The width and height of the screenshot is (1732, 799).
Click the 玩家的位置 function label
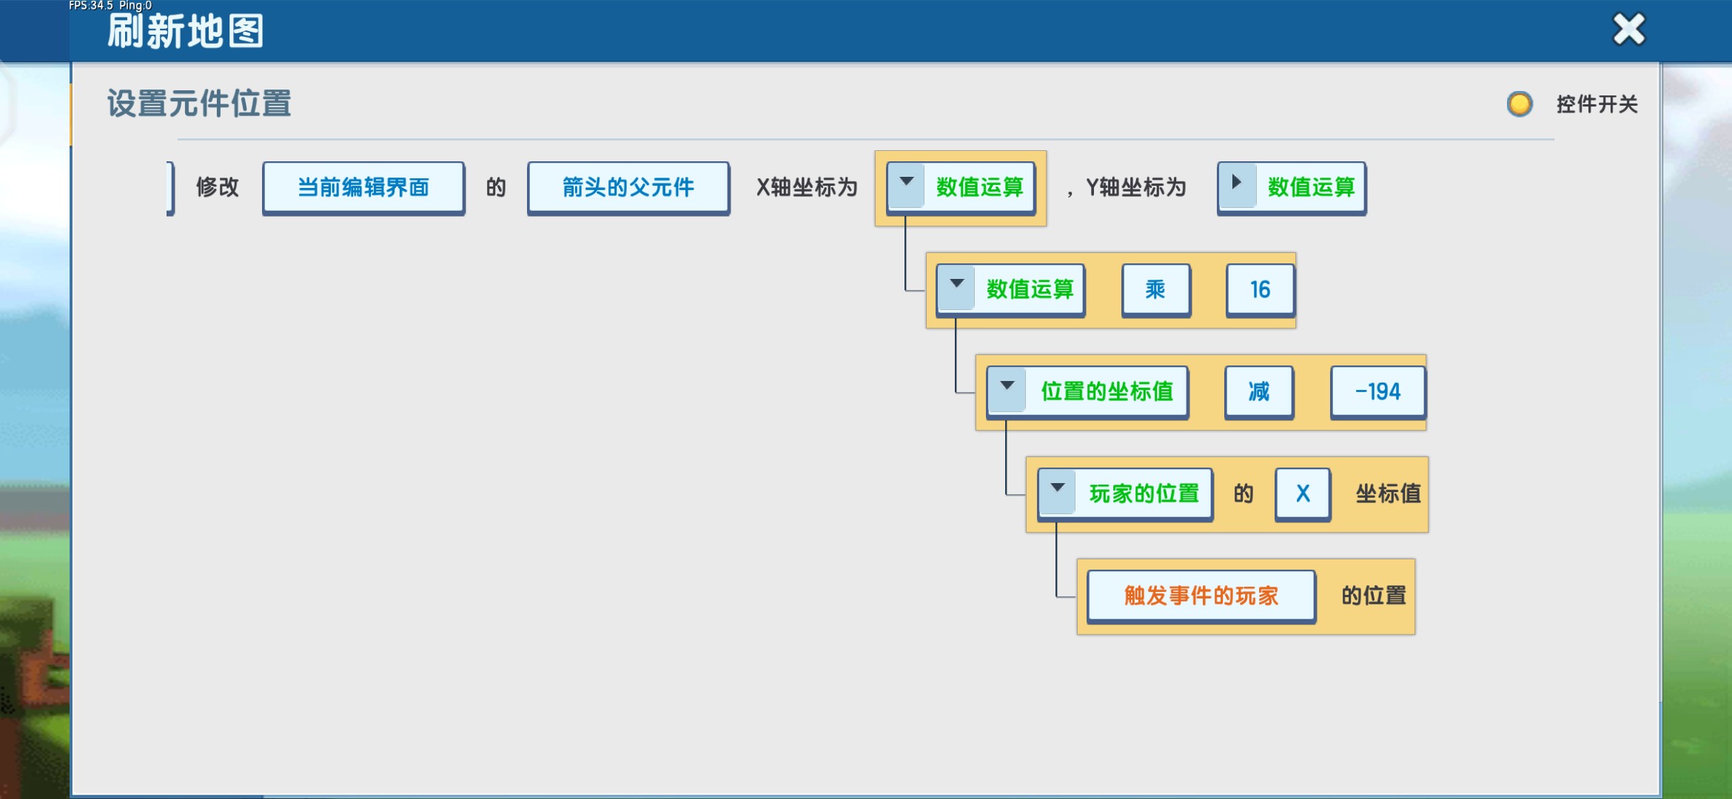[1144, 494]
